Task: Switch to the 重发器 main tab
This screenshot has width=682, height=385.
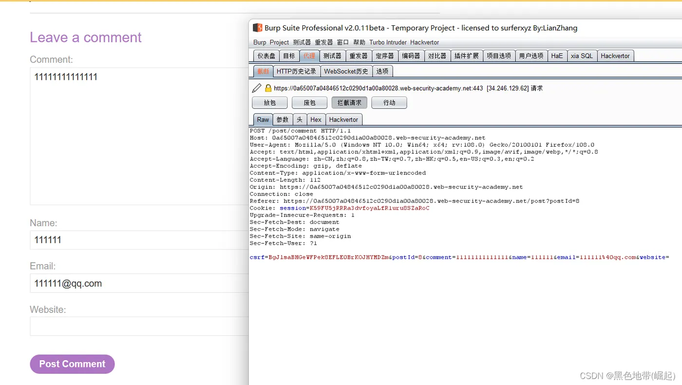Action: 359,56
